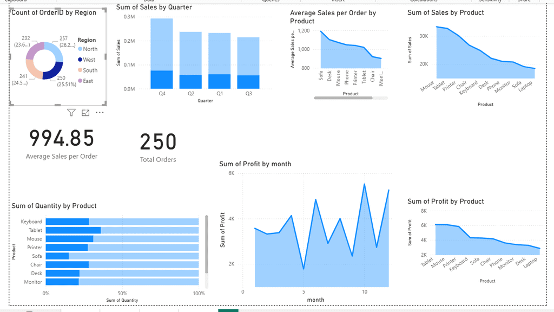Viewport: 554px width, 312px height.
Task: Click the West color marker in Region legend
Action: point(80,60)
